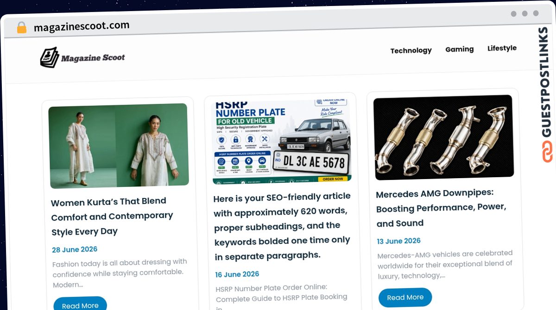Click the Fashion today excerpt text
Image resolution: width=556 pixels, height=310 pixels.
click(x=120, y=273)
